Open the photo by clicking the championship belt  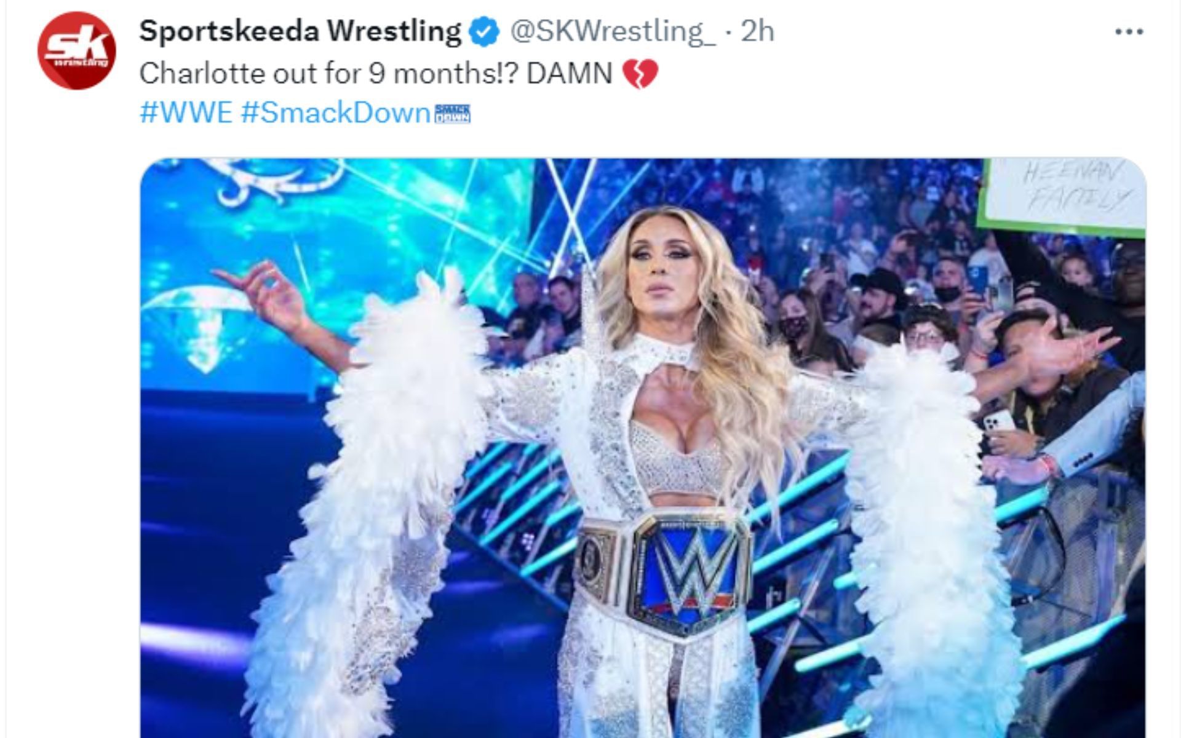click(666, 573)
